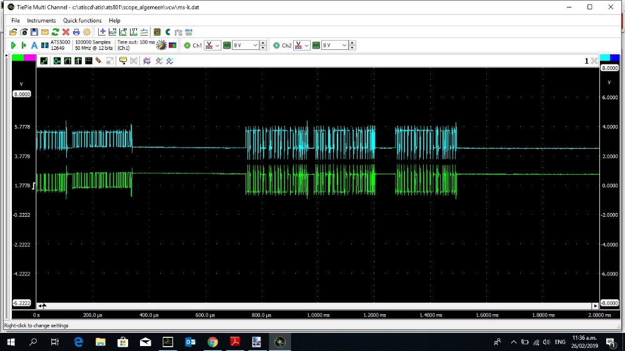Screen dimensions: 625x351
Task: Click the floppy disk Save icon
Action: tap(34, 32)
